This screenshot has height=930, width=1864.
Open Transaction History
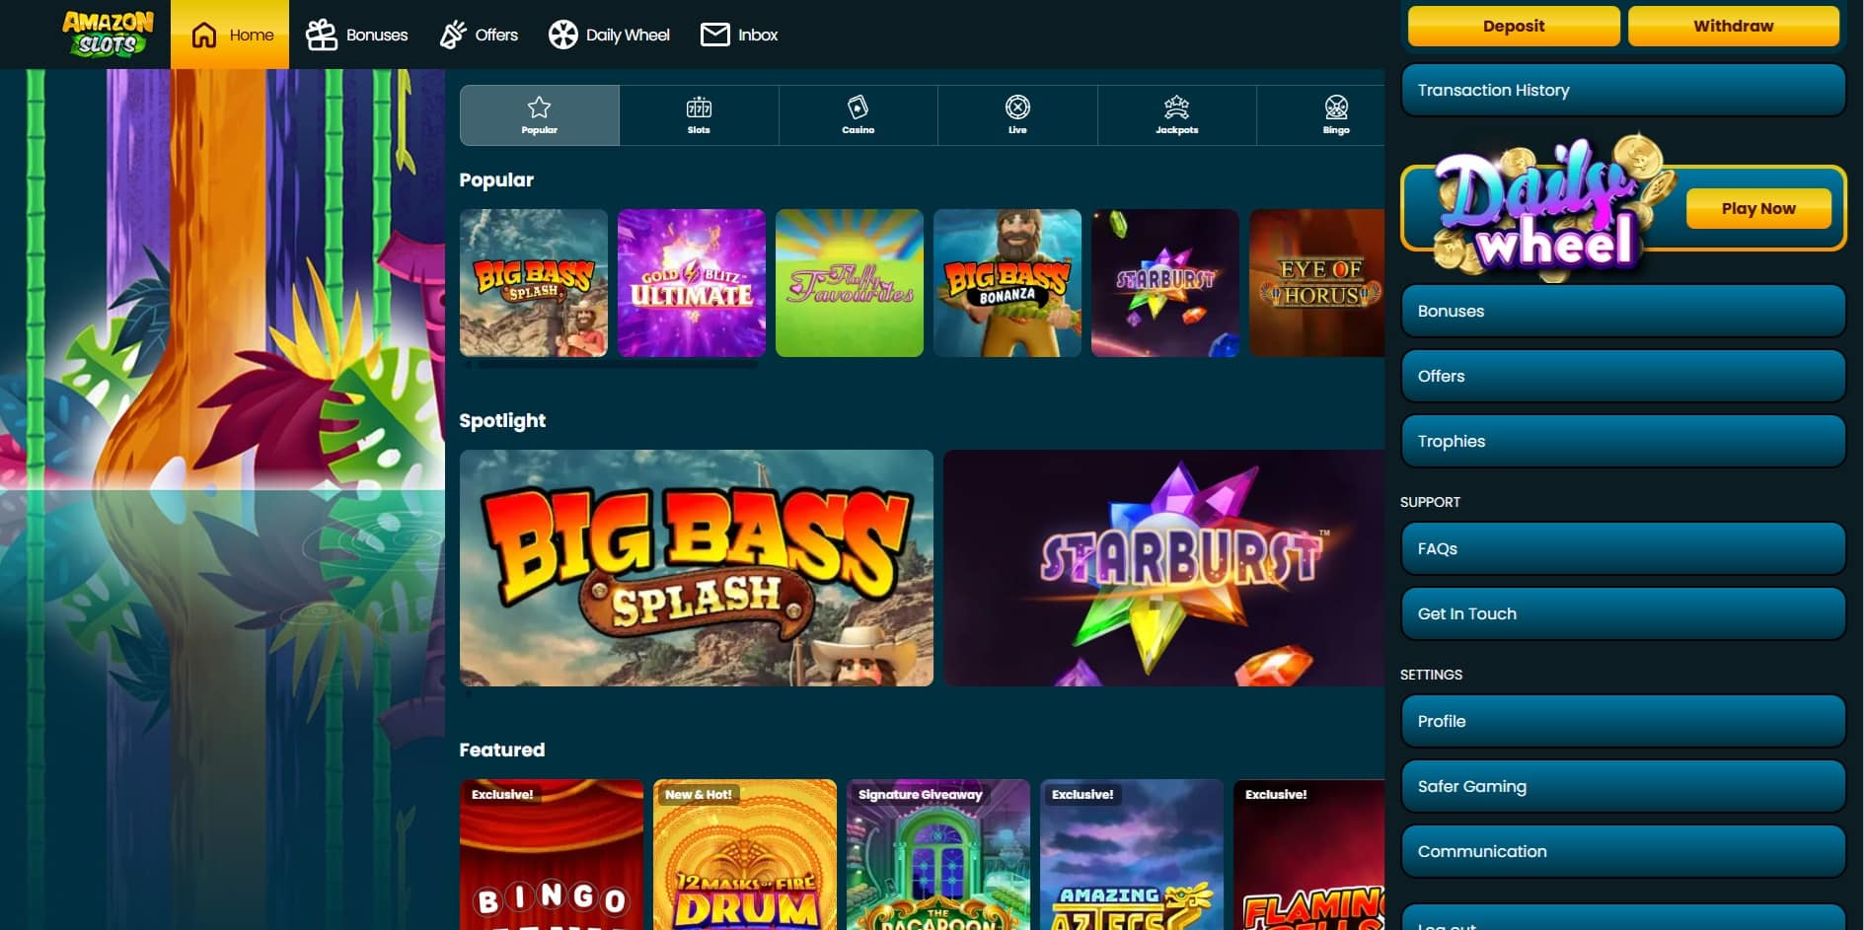[1621, 90]
